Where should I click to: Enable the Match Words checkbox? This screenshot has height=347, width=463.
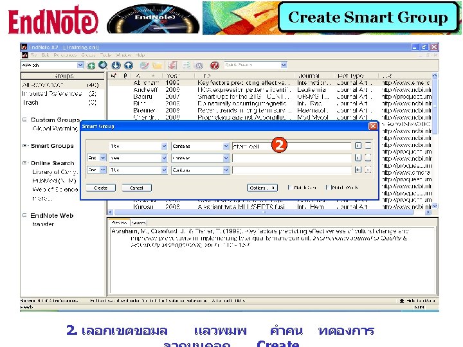pos(327,188)
